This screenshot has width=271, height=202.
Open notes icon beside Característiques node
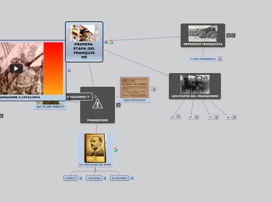[154, 89]
